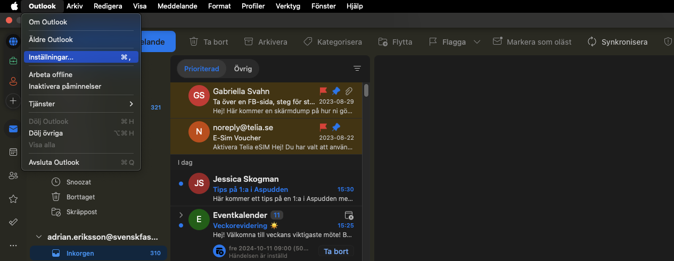The width and height of the screenshot is (674, 261).
Task: Open the To Do checkmark icon in sidebar
Action: coord(13,222)
